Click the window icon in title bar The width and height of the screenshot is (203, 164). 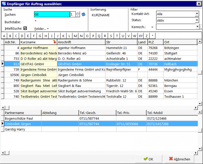click(x=4, y=4)
